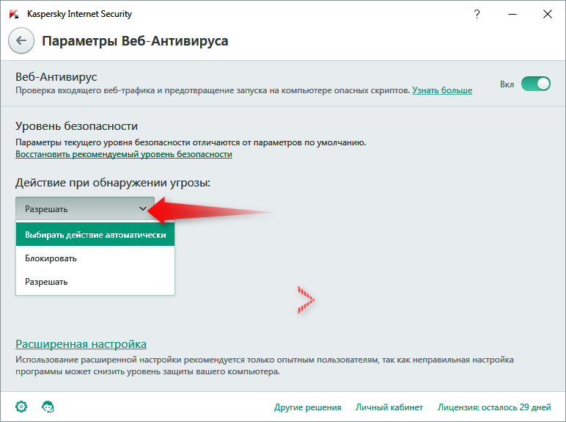Click the 'Веб-Антивирус' section title
566x422 pixels.
tap(56, 76)
